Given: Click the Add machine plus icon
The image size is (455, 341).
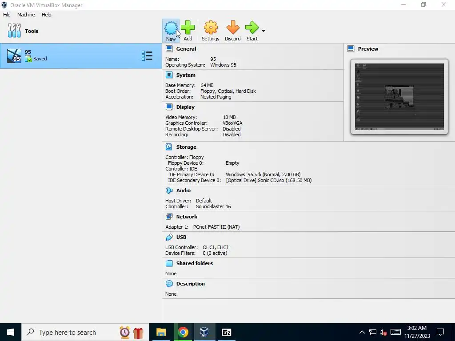Looking at the screenshot, I should click(x=188, y=28).
